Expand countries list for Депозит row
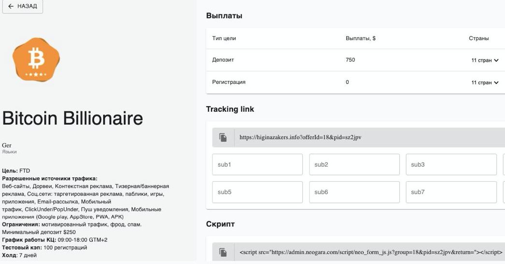505x264 pixels. tap(484, 60)
